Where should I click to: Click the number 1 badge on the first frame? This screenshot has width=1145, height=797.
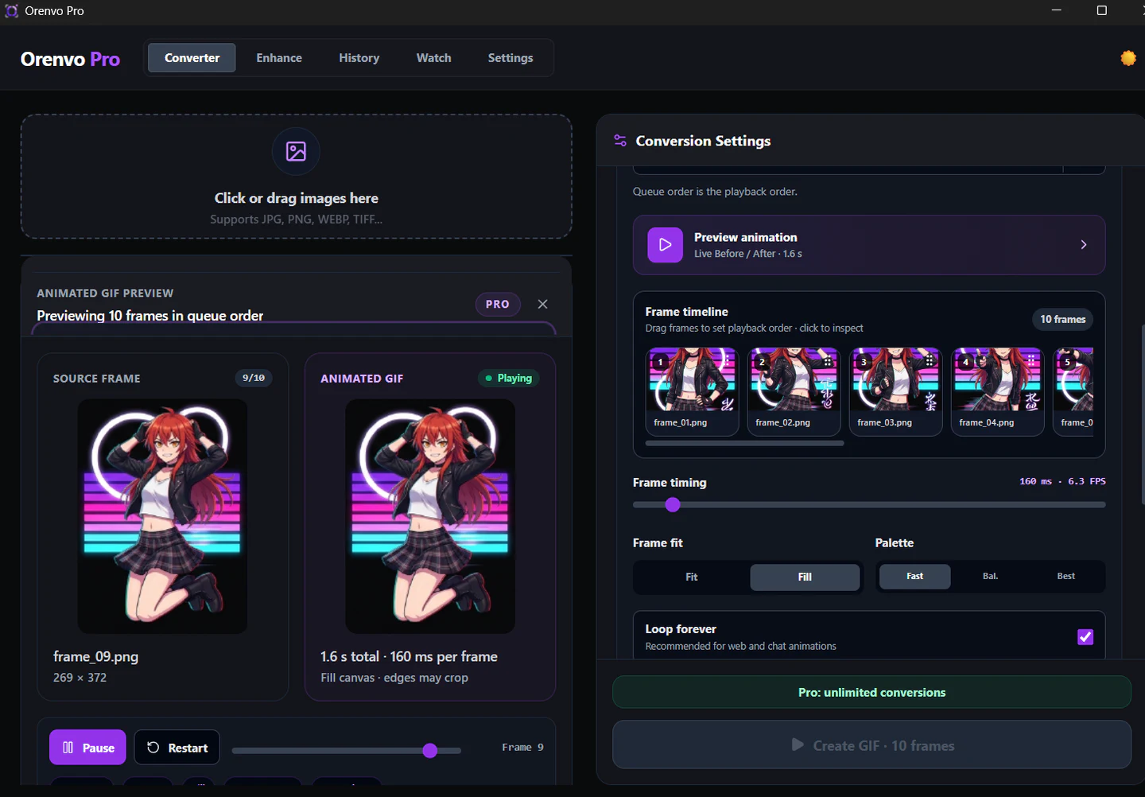(660, 362)
